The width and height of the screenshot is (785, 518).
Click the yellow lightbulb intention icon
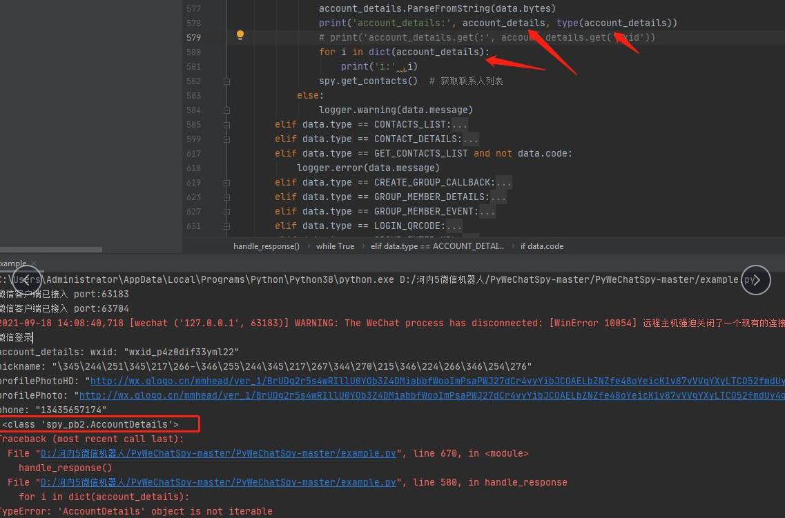[240, 36]
